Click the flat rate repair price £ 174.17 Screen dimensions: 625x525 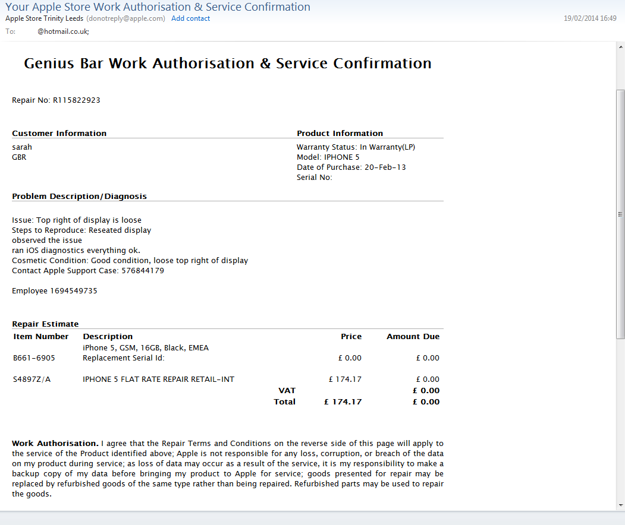click(x=345, y=379)
